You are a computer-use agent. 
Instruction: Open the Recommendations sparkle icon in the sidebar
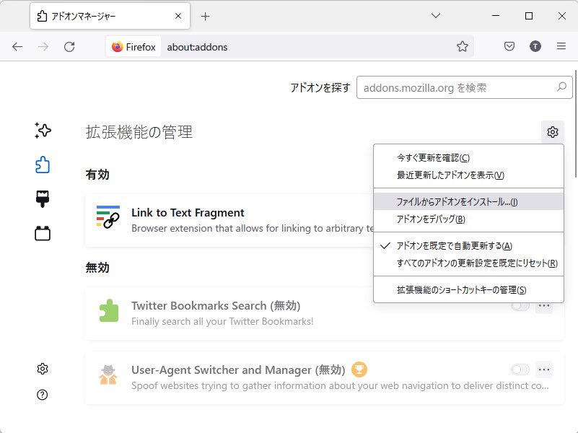pos(42,131)
